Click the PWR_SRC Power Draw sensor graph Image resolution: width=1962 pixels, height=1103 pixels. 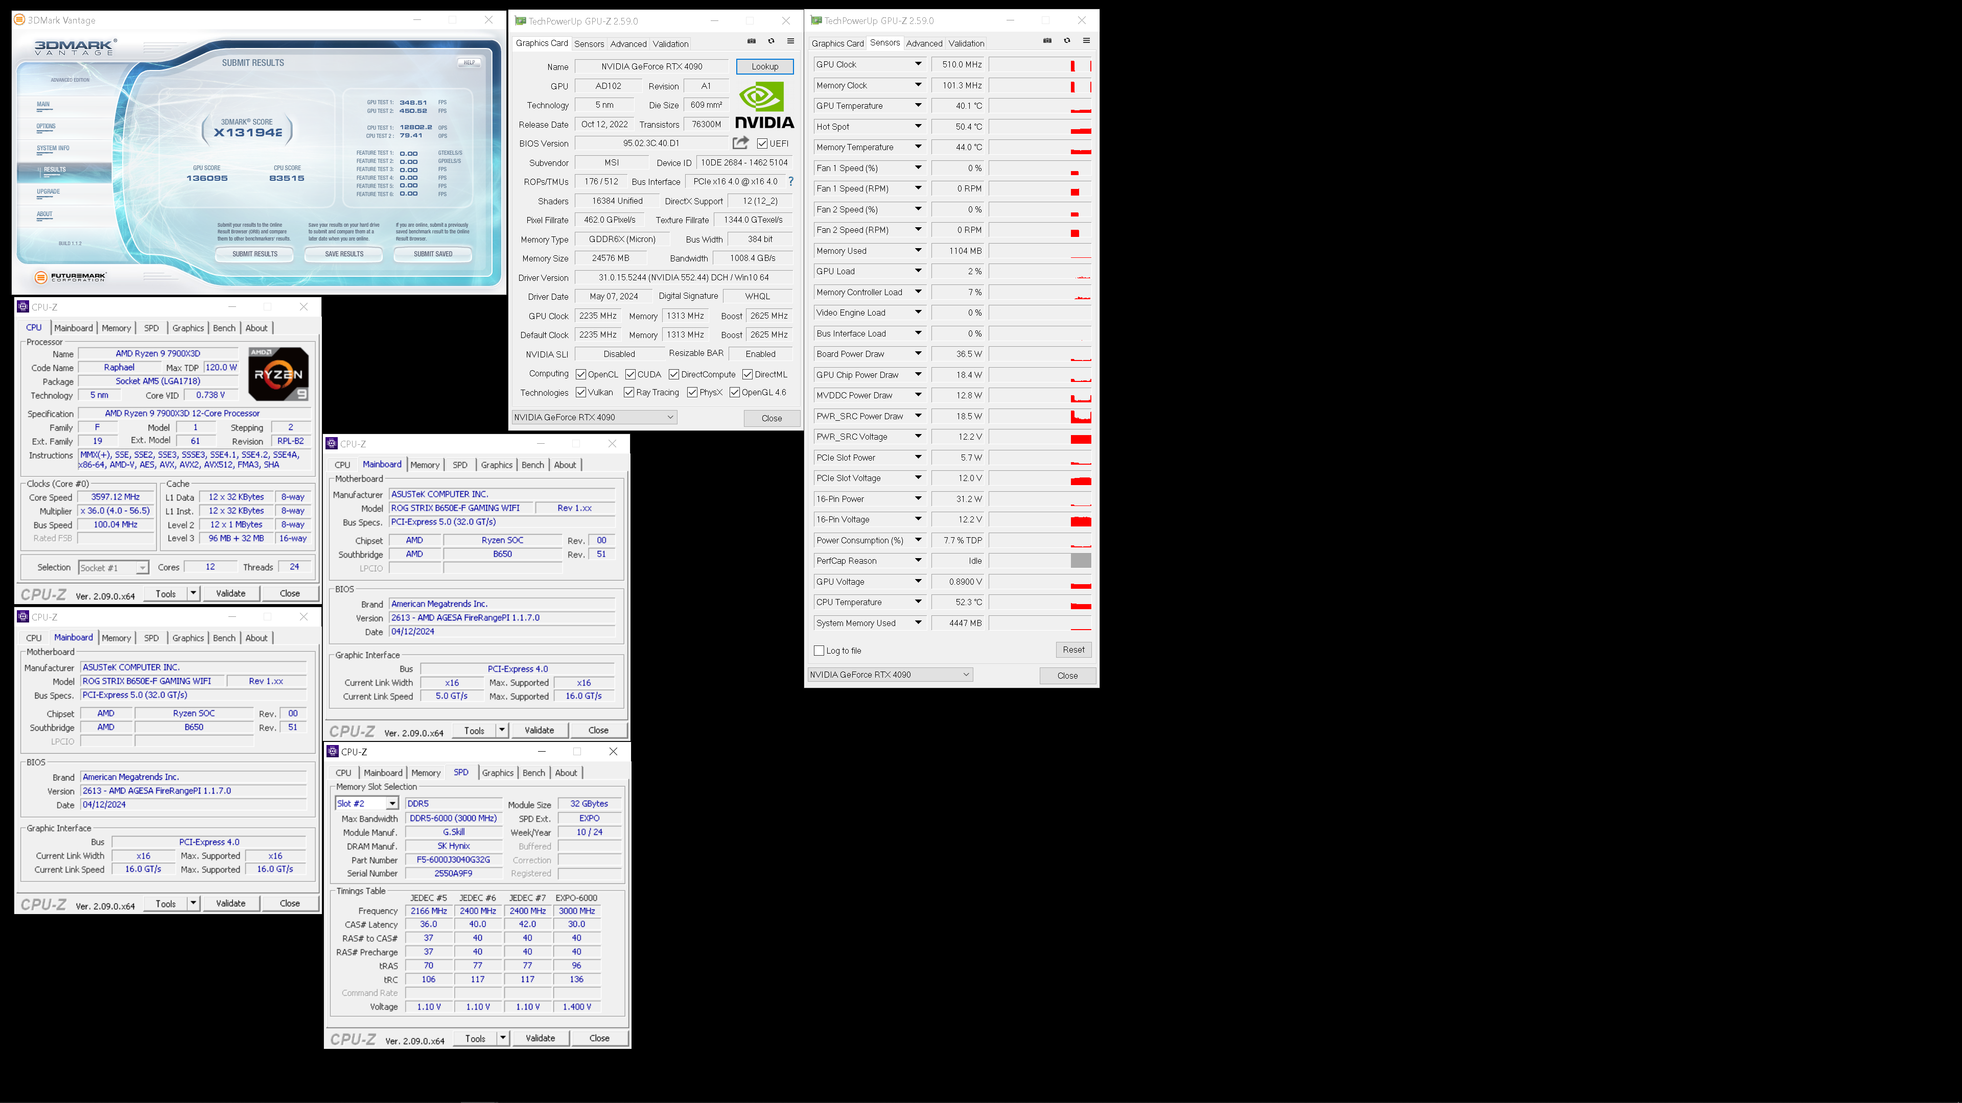[x=1040, y=416]
